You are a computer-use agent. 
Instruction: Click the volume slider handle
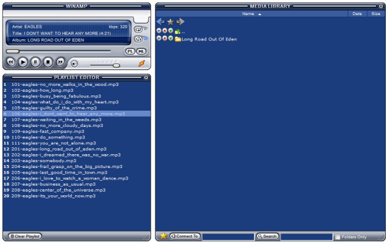click(116, 64)
